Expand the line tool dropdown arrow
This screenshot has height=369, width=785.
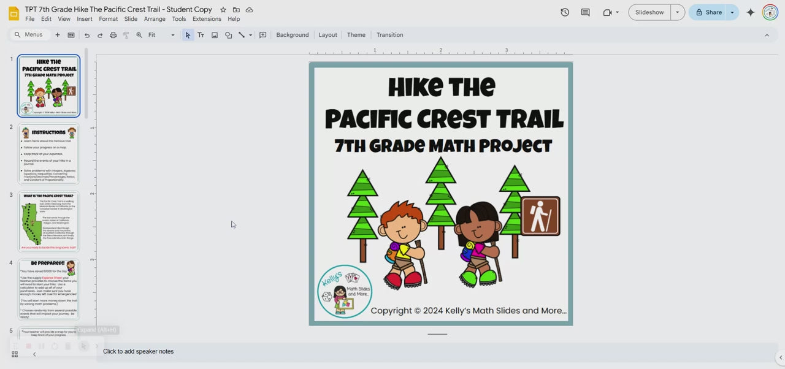click(250, 35)
